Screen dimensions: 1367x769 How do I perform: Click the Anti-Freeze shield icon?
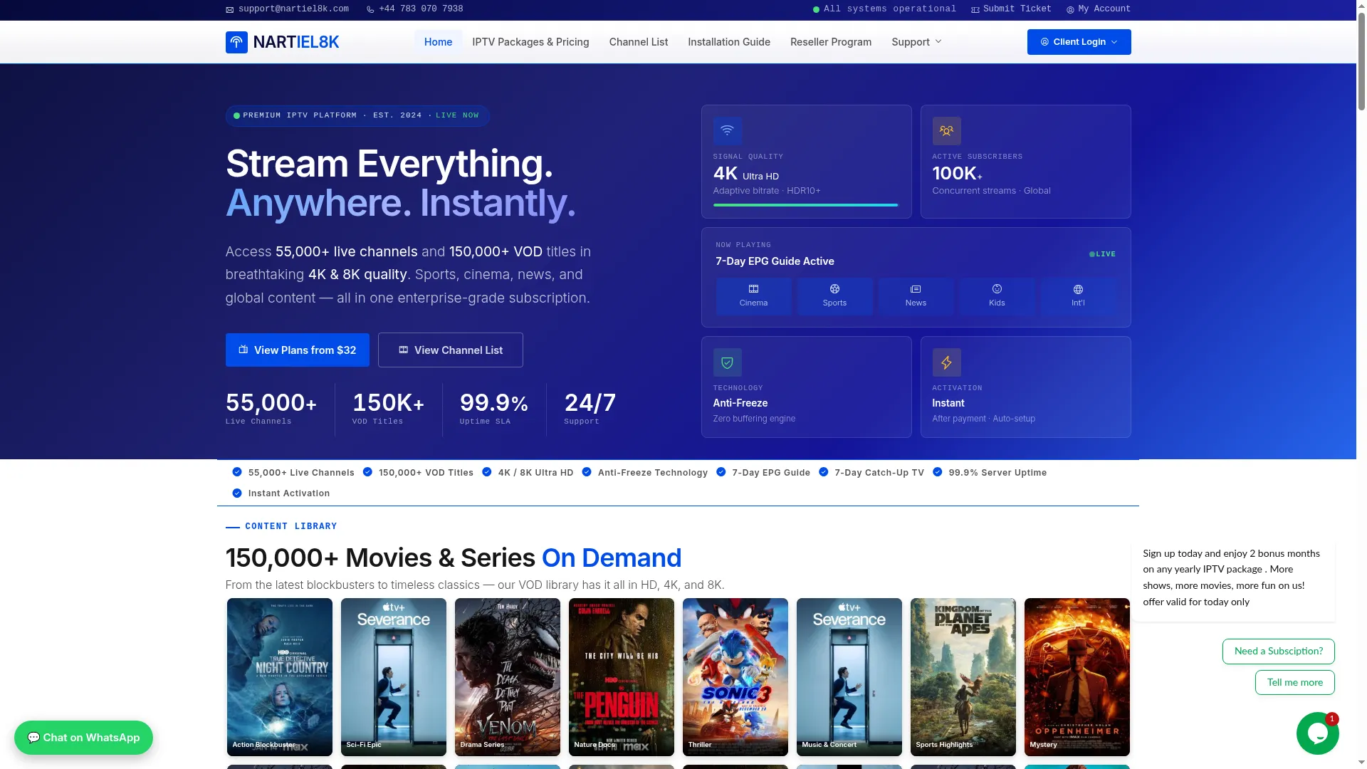(x=727, y=362)
